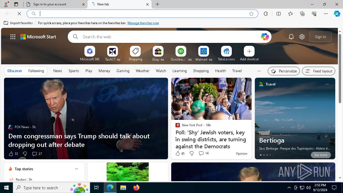
Task: Open Copilot sidebar in Edge toolbar
Action: (x=337, y=14)
